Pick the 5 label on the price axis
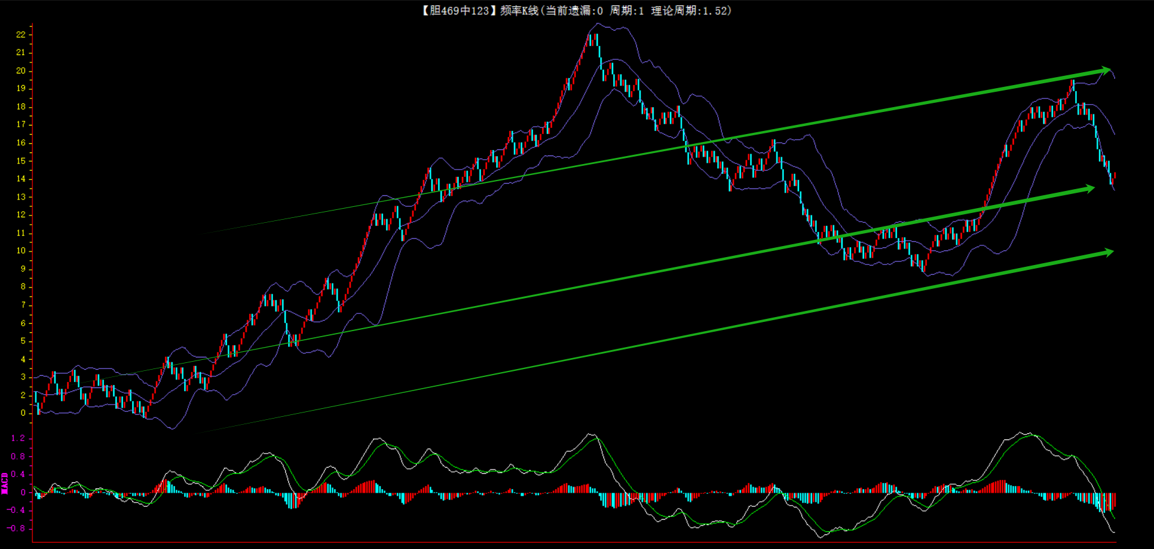This screenshot has width=1154, height=549. click(23, 341)
